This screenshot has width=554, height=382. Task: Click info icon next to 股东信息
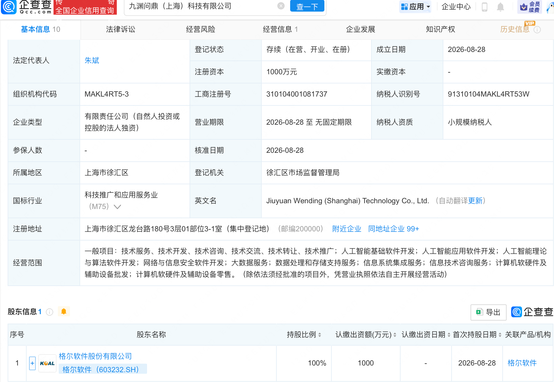50,312
